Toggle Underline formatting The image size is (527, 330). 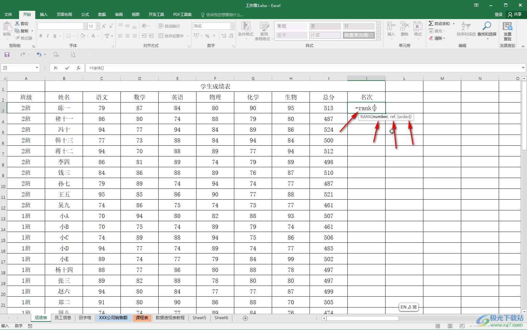coord(55,36)
